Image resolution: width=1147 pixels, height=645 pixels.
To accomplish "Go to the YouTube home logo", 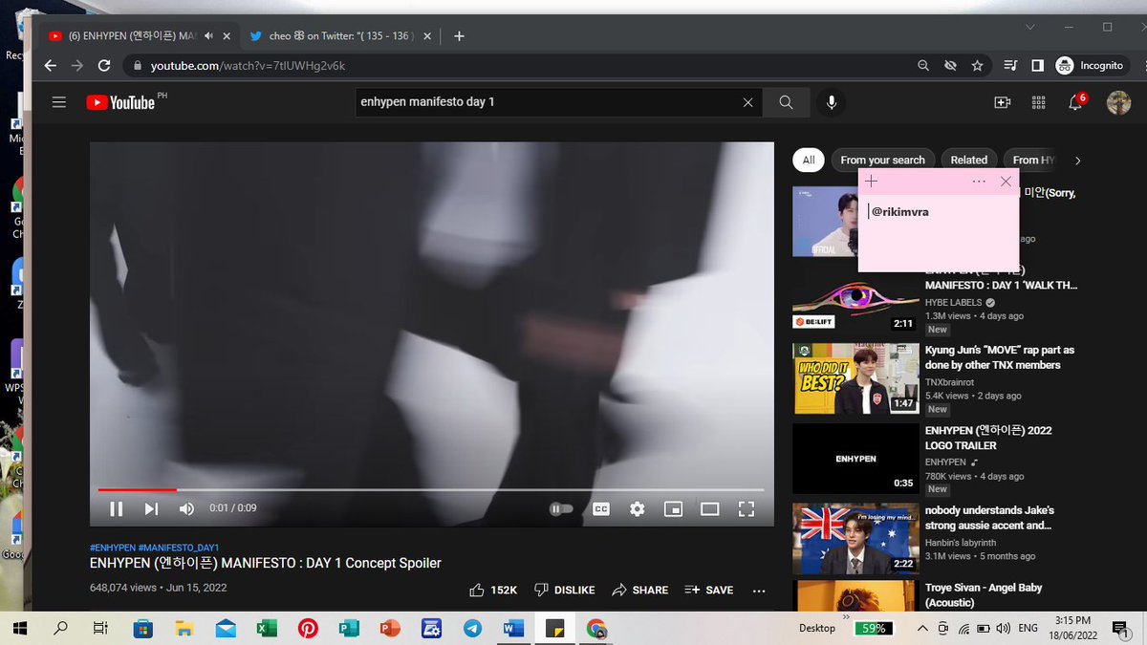I will point(120,102).
